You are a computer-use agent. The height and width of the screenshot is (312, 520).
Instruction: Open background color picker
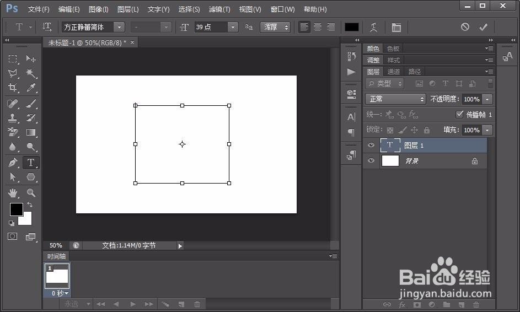coord(26,220)
